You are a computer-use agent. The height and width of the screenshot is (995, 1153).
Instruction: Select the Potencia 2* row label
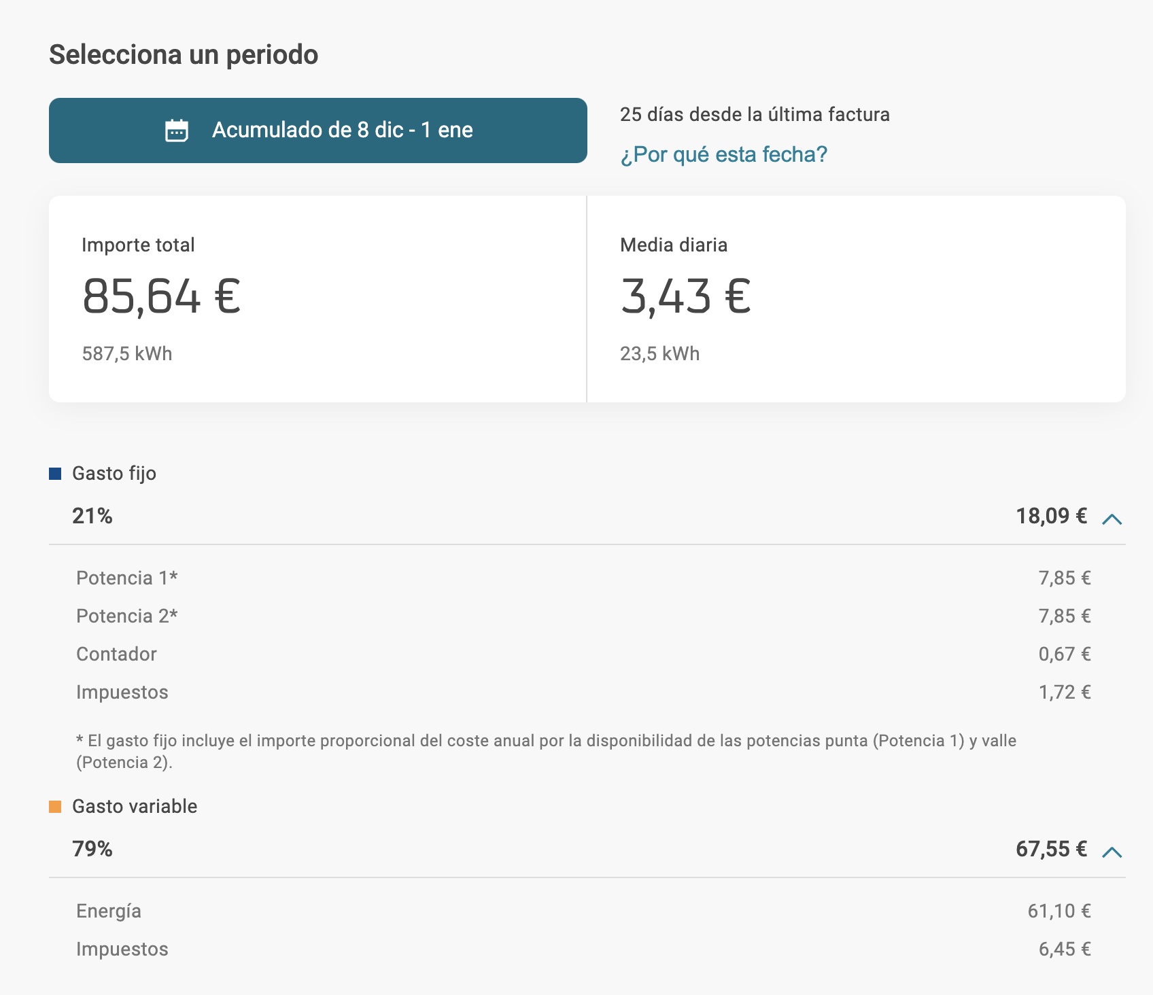(127, 616)
